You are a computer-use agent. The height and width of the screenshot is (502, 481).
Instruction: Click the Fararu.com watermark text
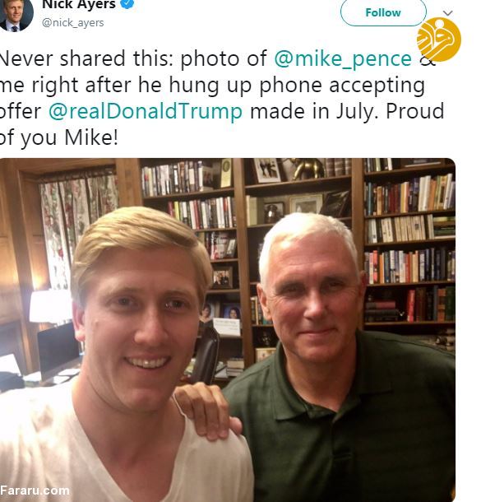(x=35, y=490)
